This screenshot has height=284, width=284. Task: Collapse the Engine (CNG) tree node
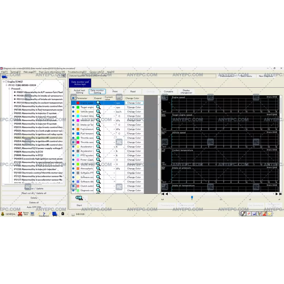[4, 82]
